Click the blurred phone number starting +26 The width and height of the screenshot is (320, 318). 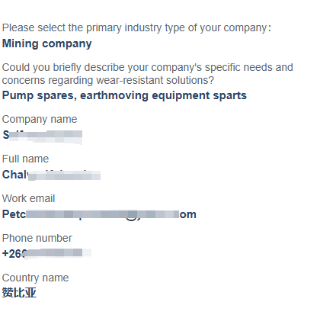(46, 254)
